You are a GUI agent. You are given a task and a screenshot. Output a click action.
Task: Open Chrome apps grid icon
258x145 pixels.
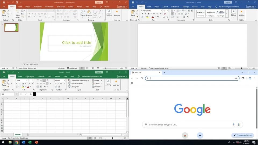132,83
